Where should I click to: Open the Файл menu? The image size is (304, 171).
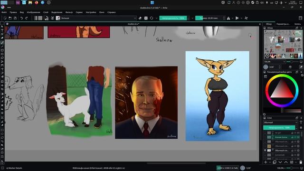[4, 12]
